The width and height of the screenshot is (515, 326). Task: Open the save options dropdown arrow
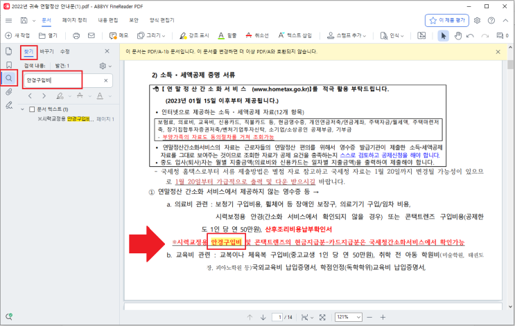pos(34,21)
